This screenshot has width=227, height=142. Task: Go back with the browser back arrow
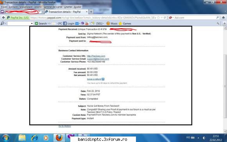[x=4, y=18]
